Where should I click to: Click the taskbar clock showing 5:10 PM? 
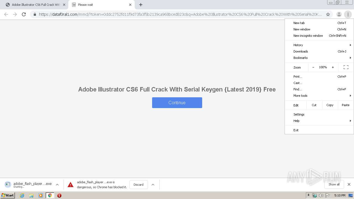(x=340, y=195)
